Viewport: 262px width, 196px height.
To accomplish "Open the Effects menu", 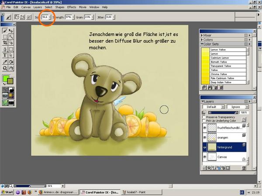I will 72,7.
